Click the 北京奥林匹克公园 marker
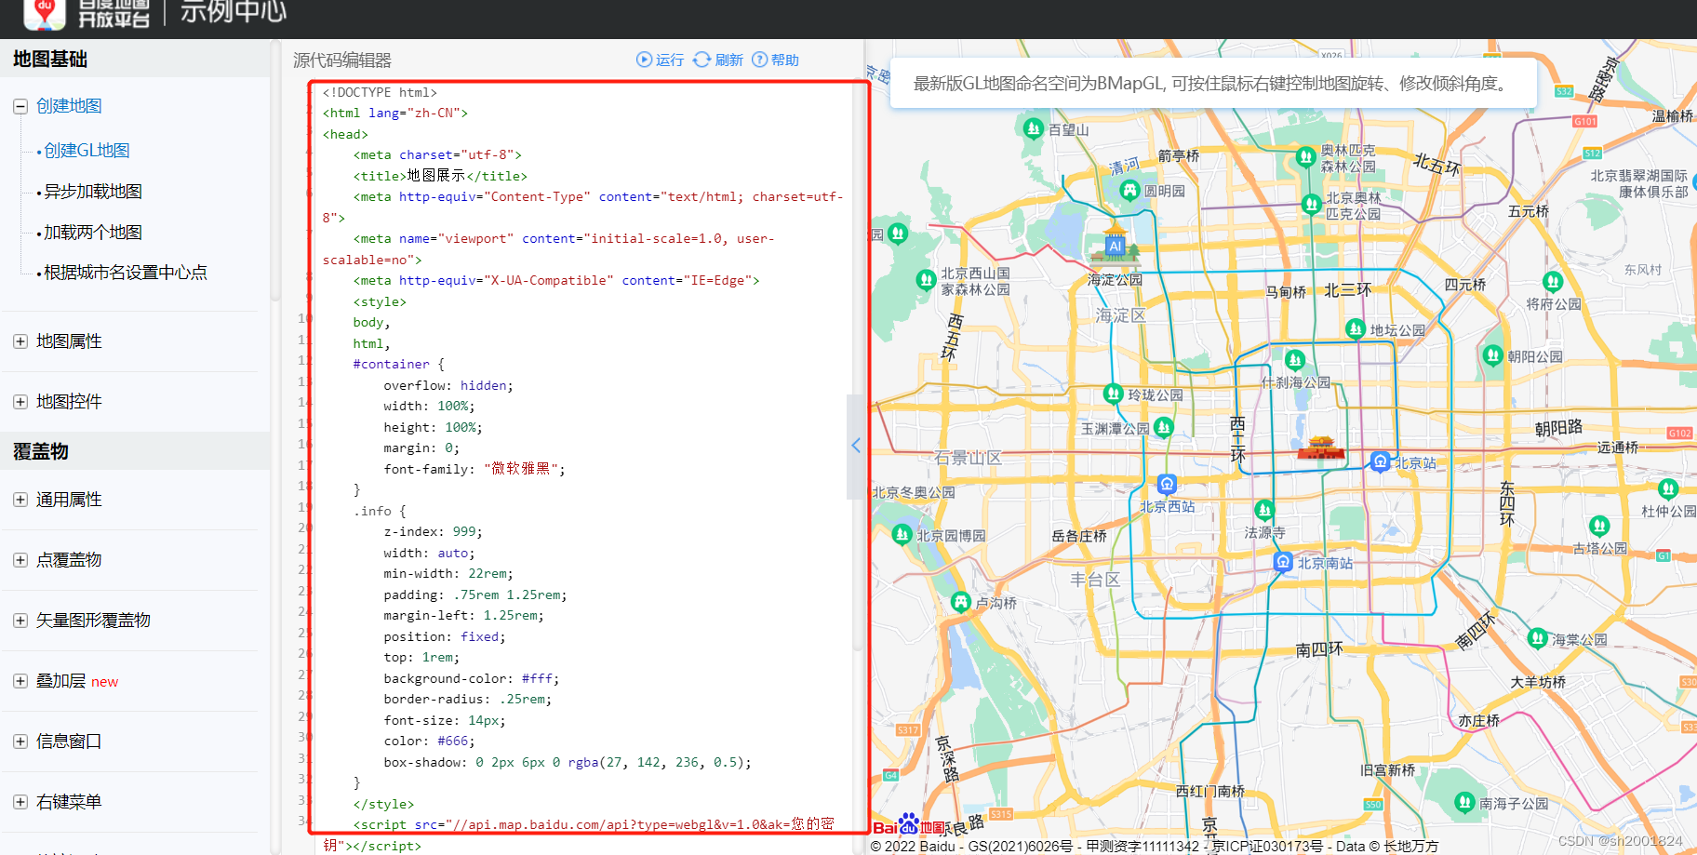This screenshot has height=855, width=1697. pyautogui.click(x=1312, y=204)
